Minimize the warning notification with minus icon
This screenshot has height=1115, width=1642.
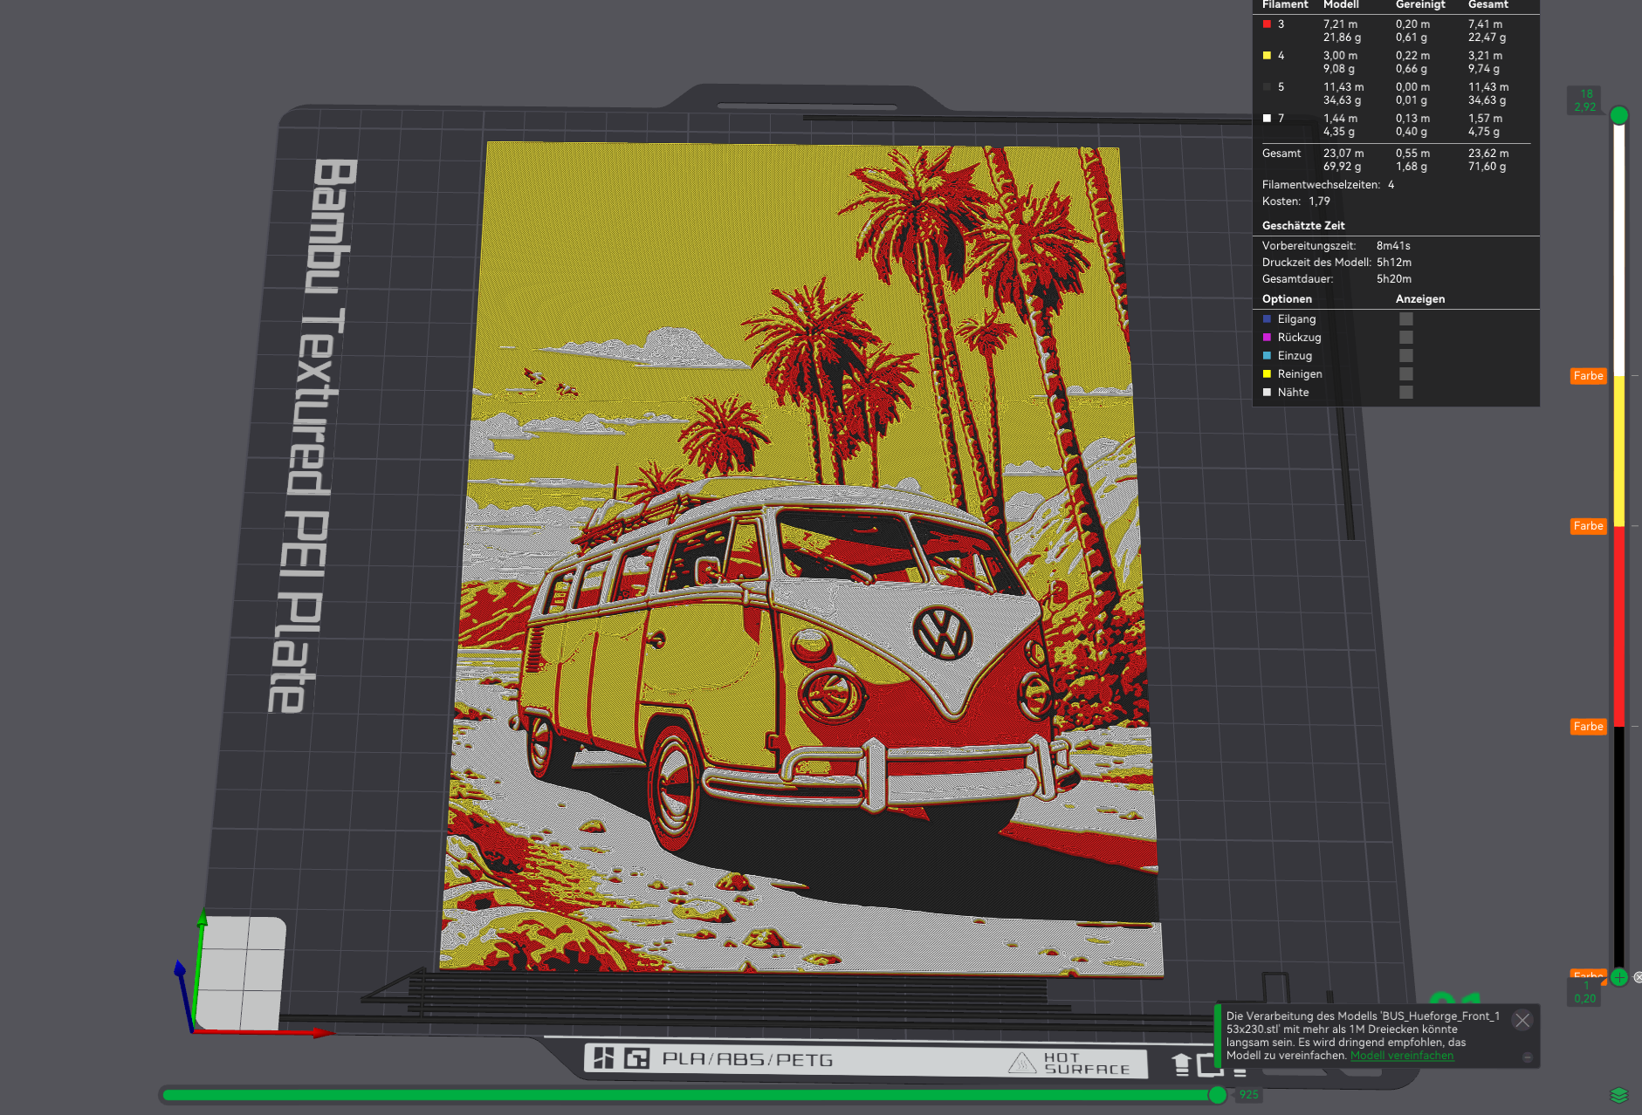coord(1528,1057)
